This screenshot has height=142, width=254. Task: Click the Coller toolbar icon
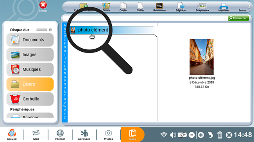[x=140, y=7]
